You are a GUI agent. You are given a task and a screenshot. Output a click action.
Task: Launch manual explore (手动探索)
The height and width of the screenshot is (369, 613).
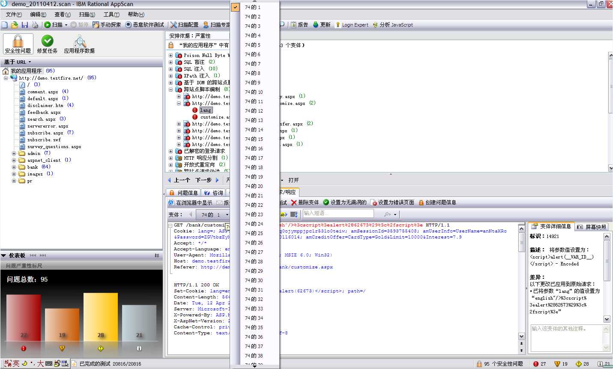tap(107, 25)
